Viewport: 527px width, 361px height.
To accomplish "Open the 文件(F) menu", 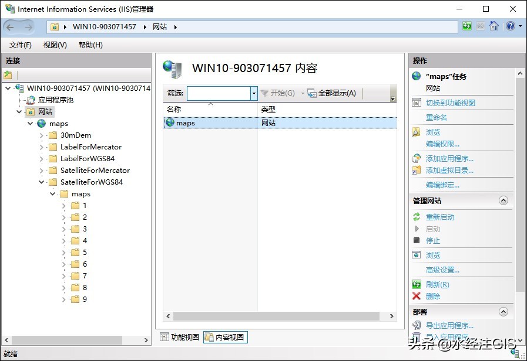I will coord(21,45).
